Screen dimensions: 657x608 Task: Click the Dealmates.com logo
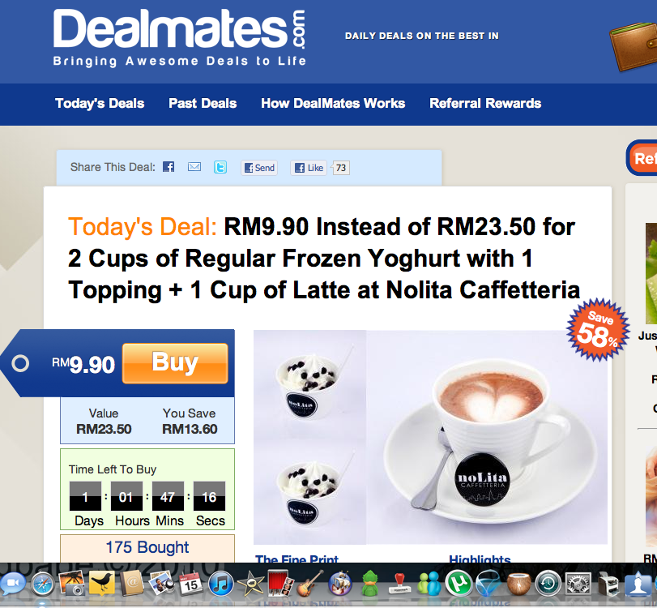point(179,38)
